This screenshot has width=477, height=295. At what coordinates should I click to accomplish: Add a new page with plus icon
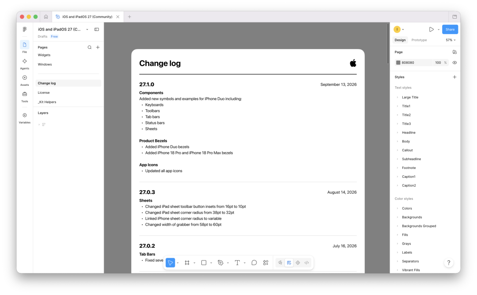coord(98,47)
